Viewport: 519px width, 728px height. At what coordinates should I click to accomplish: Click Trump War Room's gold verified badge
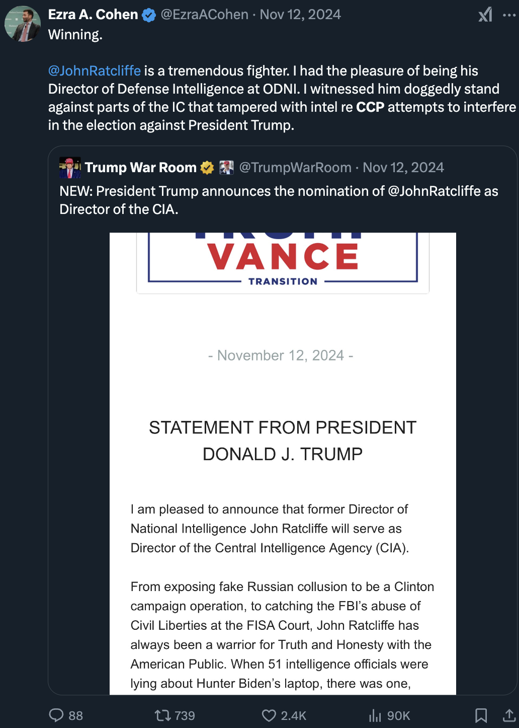click(207, 168)
